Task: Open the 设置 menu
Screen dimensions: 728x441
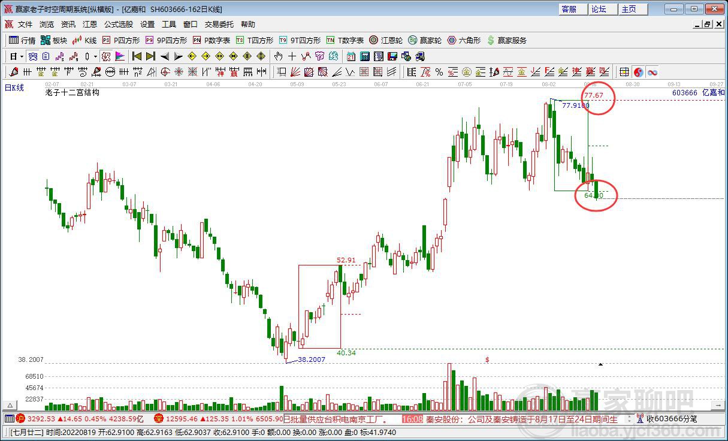Action: 147,25
